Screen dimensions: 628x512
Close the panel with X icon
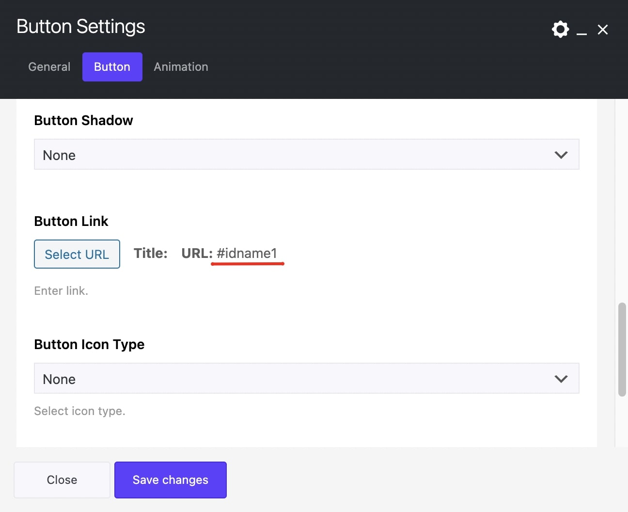point(602,30)
